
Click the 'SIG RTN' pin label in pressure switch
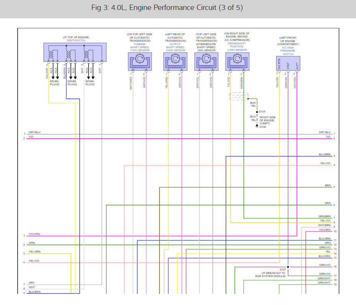click(x=279, y=64)
